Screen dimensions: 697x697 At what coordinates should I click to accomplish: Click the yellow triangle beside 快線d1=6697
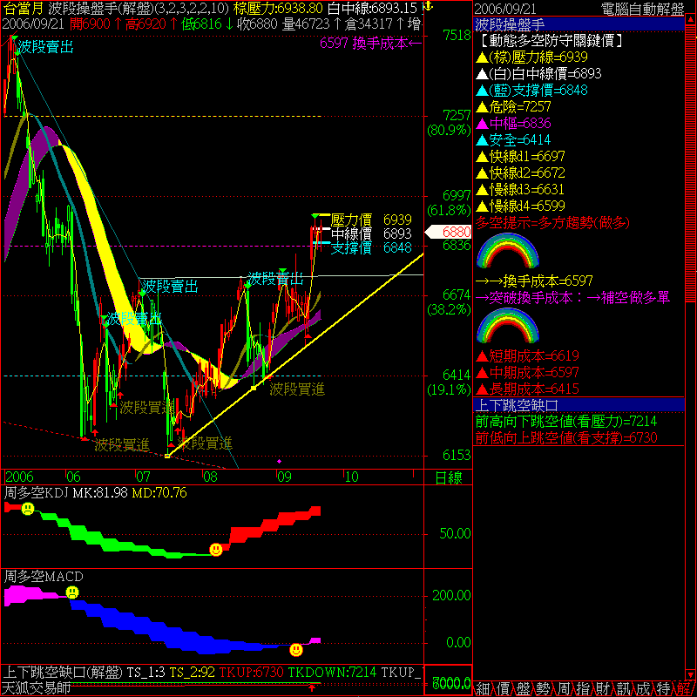coord(482,157)
